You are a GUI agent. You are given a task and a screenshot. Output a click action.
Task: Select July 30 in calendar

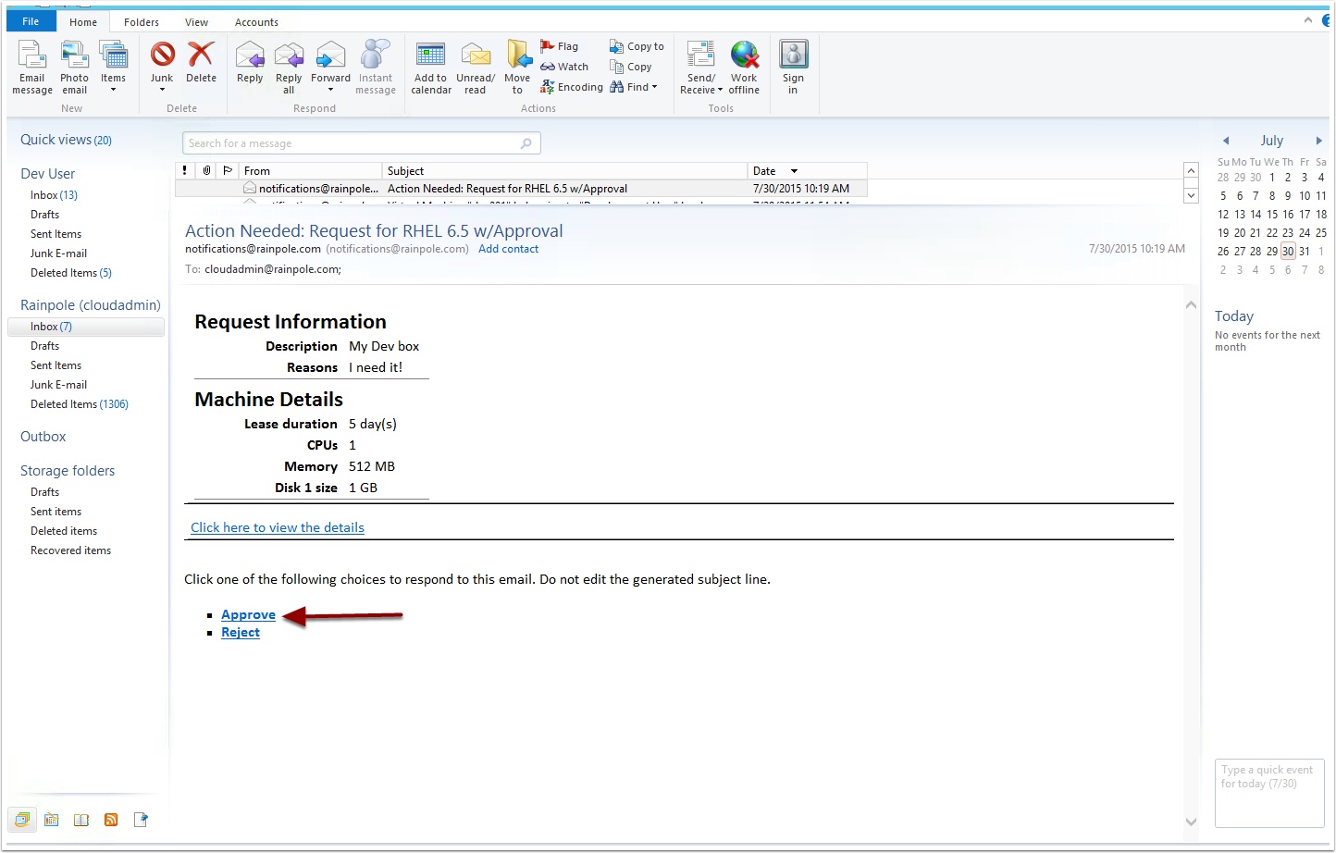1288,251
